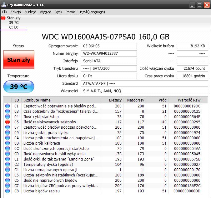Click the blue status orb for attribute C6
Image resolution: width=211 pixels, height=198 pixels.
(8, 180)
